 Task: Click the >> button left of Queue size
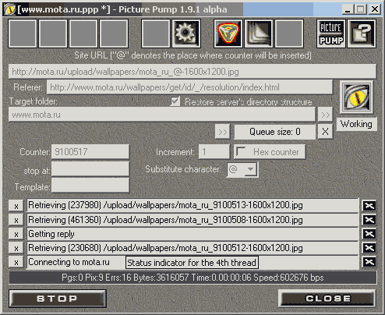[x=223, y=132]
